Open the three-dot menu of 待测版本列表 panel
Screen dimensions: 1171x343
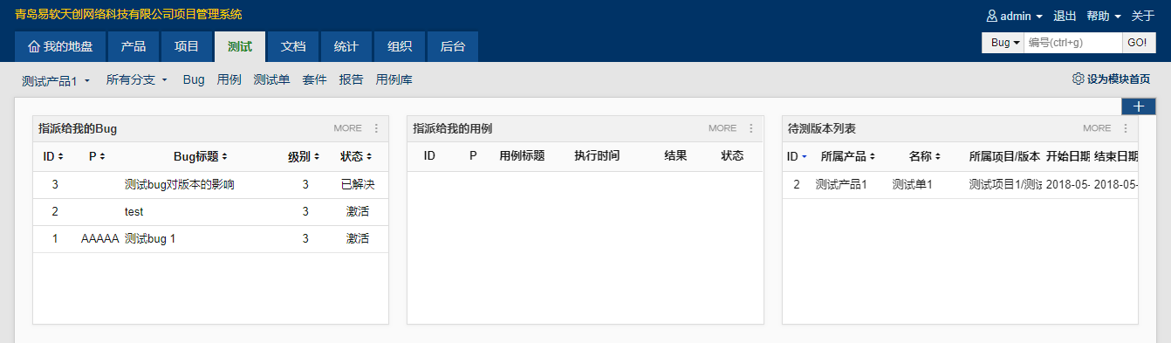(1126, 128)
